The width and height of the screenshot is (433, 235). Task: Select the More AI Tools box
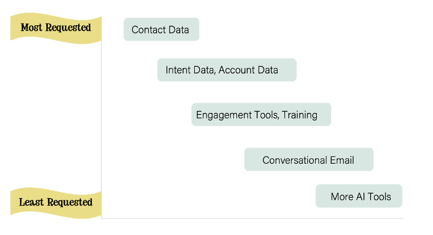pyautogui.click(x=359, y=196)
